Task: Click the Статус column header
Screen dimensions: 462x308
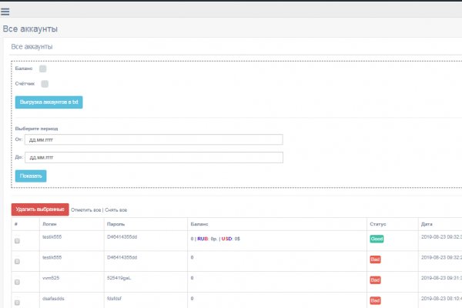Action: (378, 223)
